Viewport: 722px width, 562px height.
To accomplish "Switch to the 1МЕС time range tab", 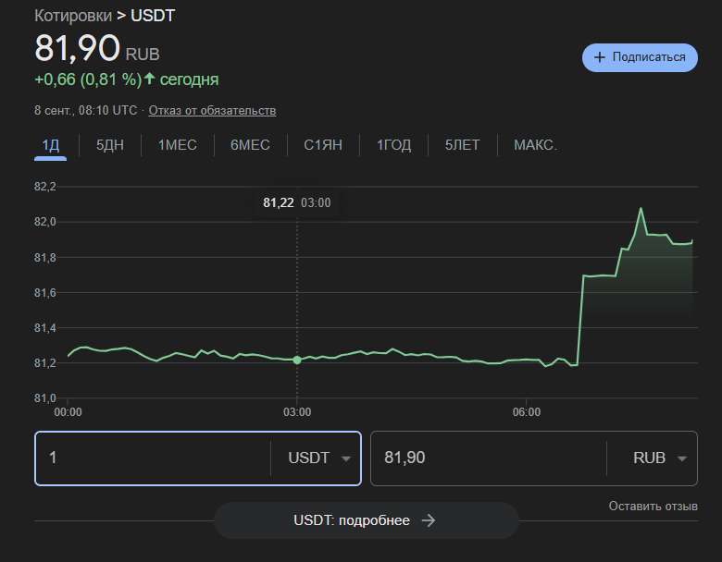I will 178,145.
